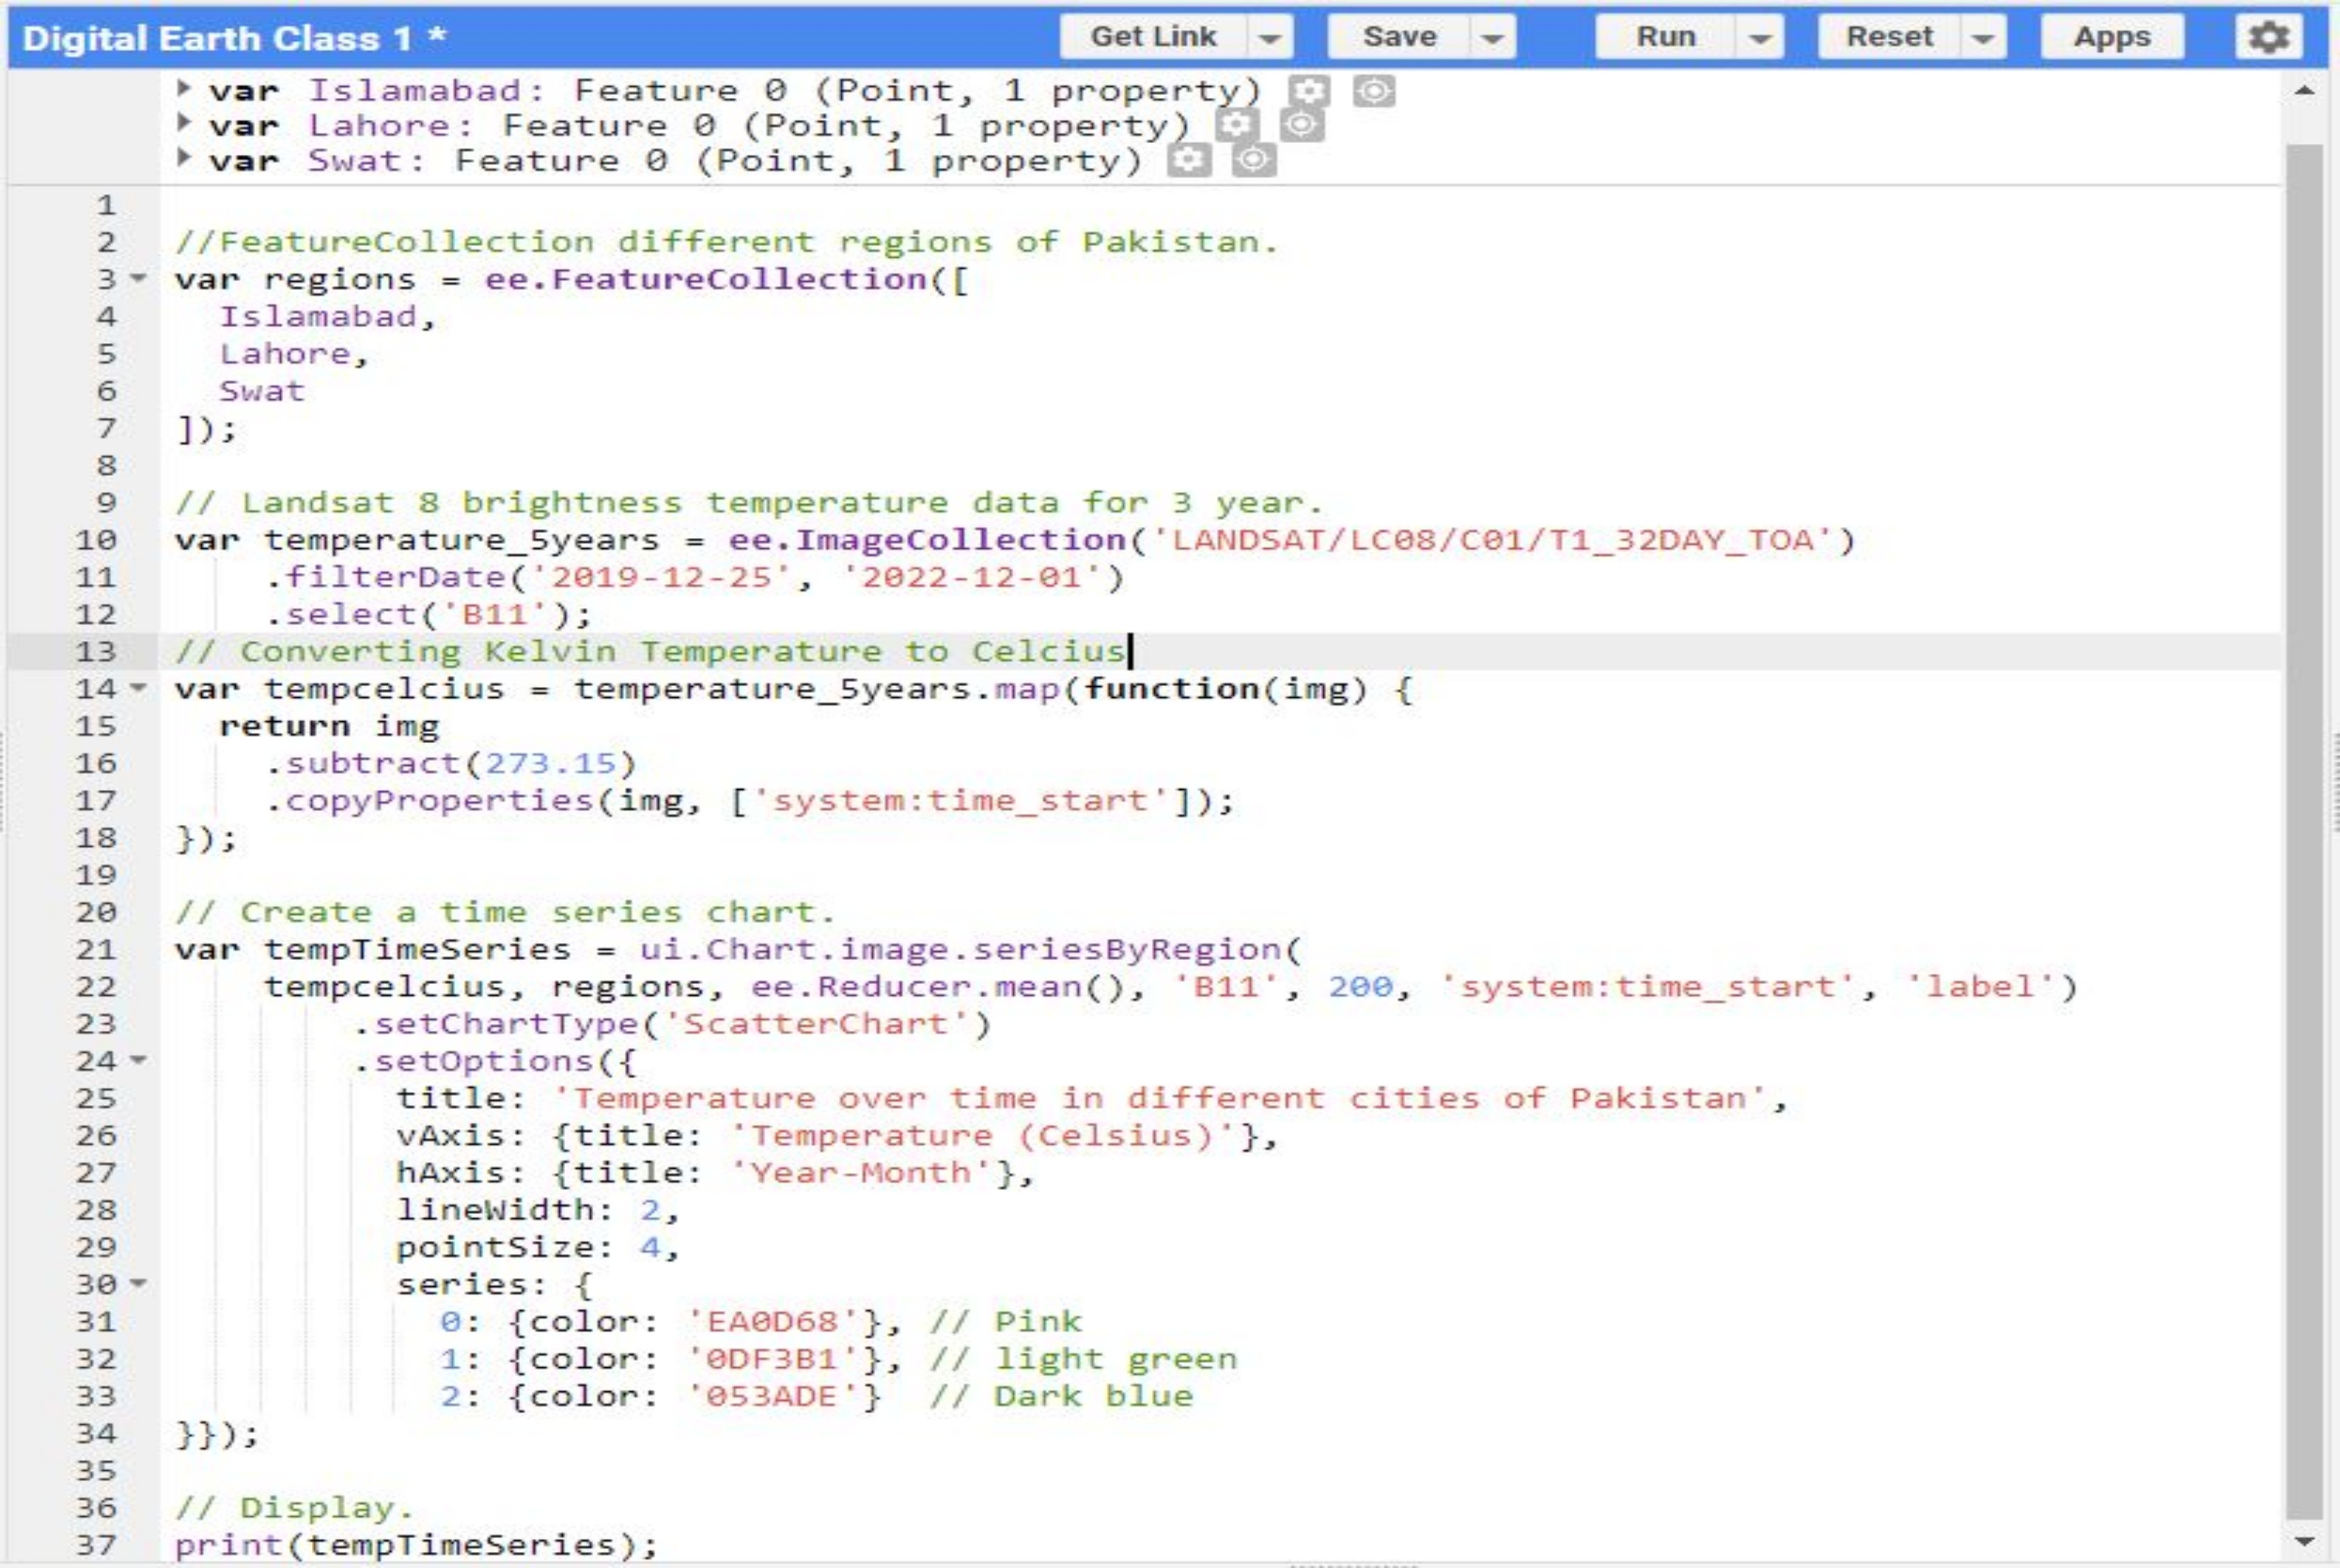Open the Reset dropdown arrow
The width and height of the screenshot is (2340, 1568).
[1983, 37]
